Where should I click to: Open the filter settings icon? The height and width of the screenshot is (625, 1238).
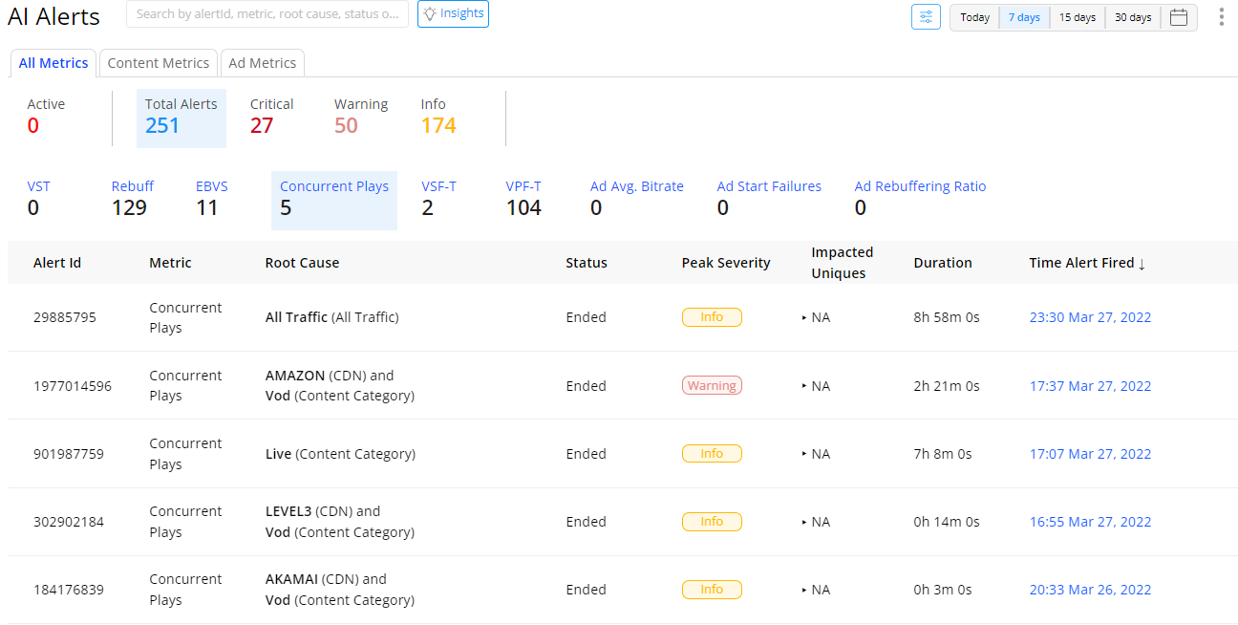[x=926, y=17]
